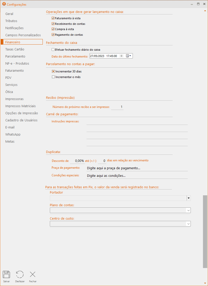The height and width of the screenshot is (286, 208).
Task: Click the scroll up arrow at top right
Action: click(x=205, y=11)
